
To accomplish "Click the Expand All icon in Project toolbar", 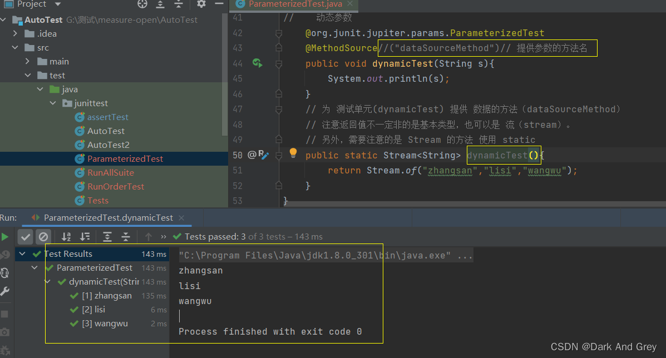I will (x=160, y=4).
